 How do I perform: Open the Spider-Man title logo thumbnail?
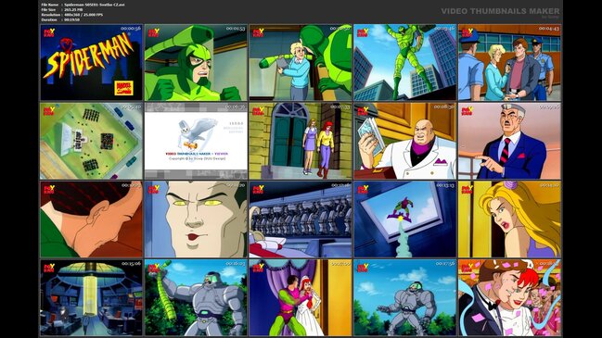(92, 62)
